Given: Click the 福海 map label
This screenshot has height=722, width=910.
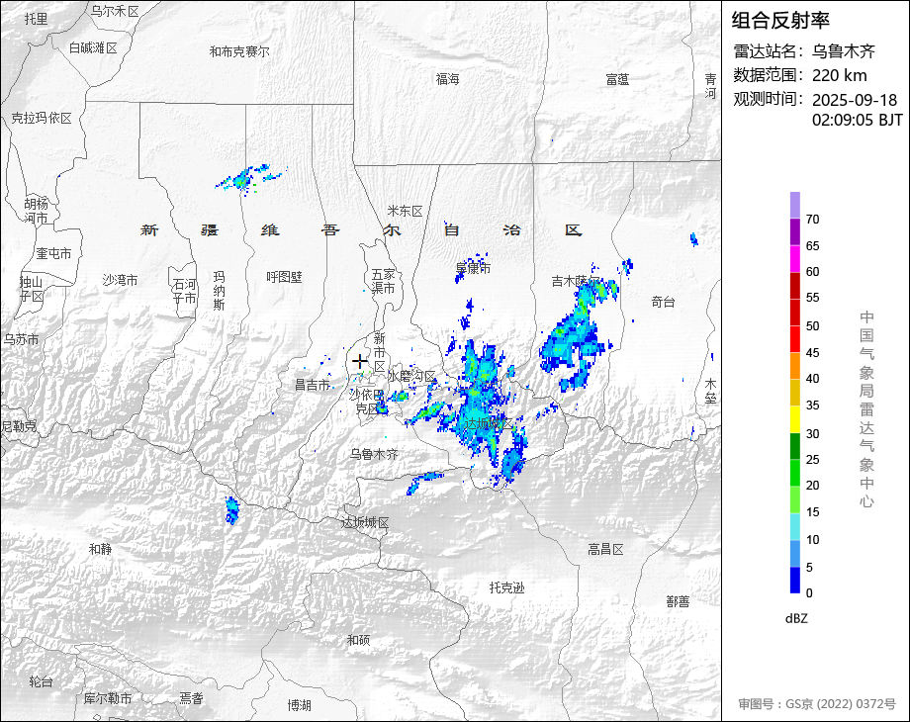Looking at the screenshot, I should pyautogui.click(x=447, y=79).
